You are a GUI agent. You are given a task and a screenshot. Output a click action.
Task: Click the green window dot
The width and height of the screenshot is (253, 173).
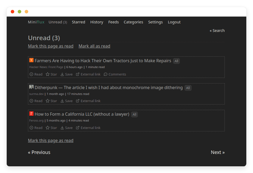(19, 12)
